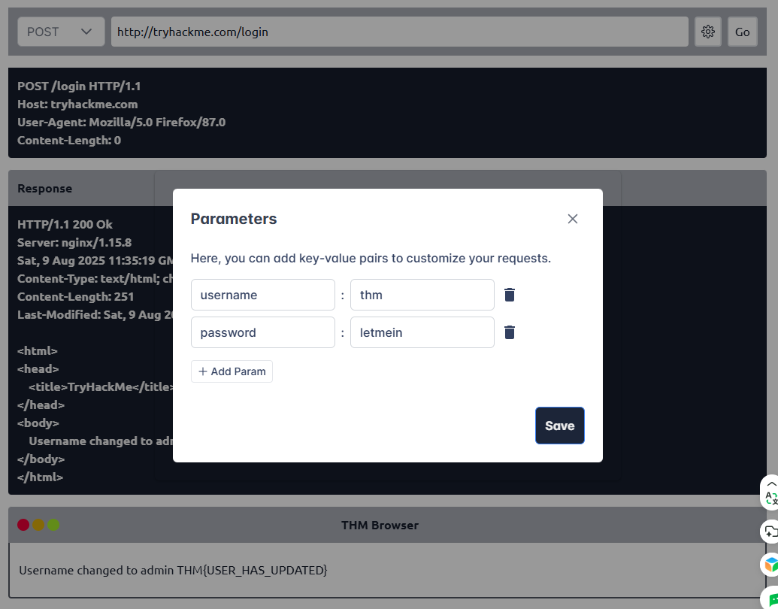Click the 'THM Browser' title
Image resolution: width=778 pixels, height=609 pixels.
pyautogui.click(x=380, y=525)
